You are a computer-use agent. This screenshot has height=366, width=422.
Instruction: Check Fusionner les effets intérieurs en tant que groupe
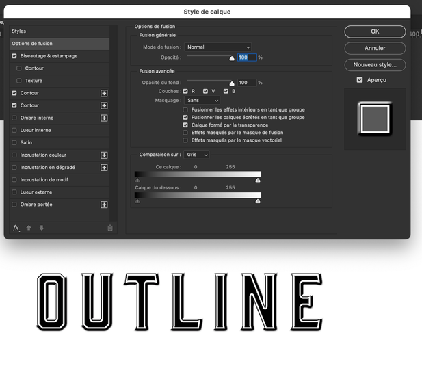tap(185, 109)
